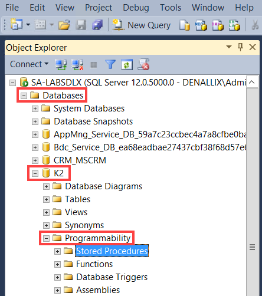Click the Disconnect server icon

(x=77, y=64)
